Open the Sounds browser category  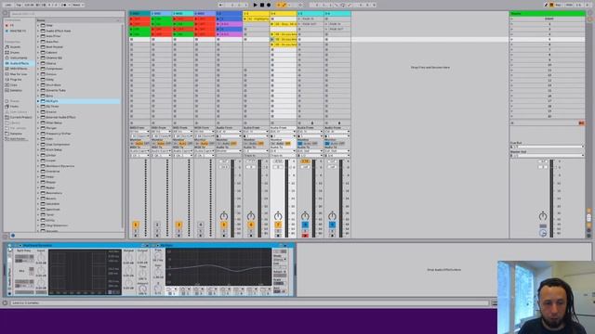[15, 47]
